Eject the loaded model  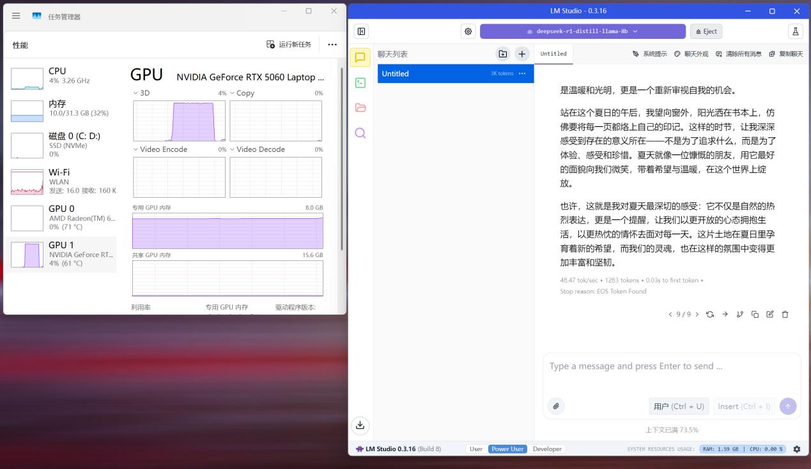pos(706,31)
